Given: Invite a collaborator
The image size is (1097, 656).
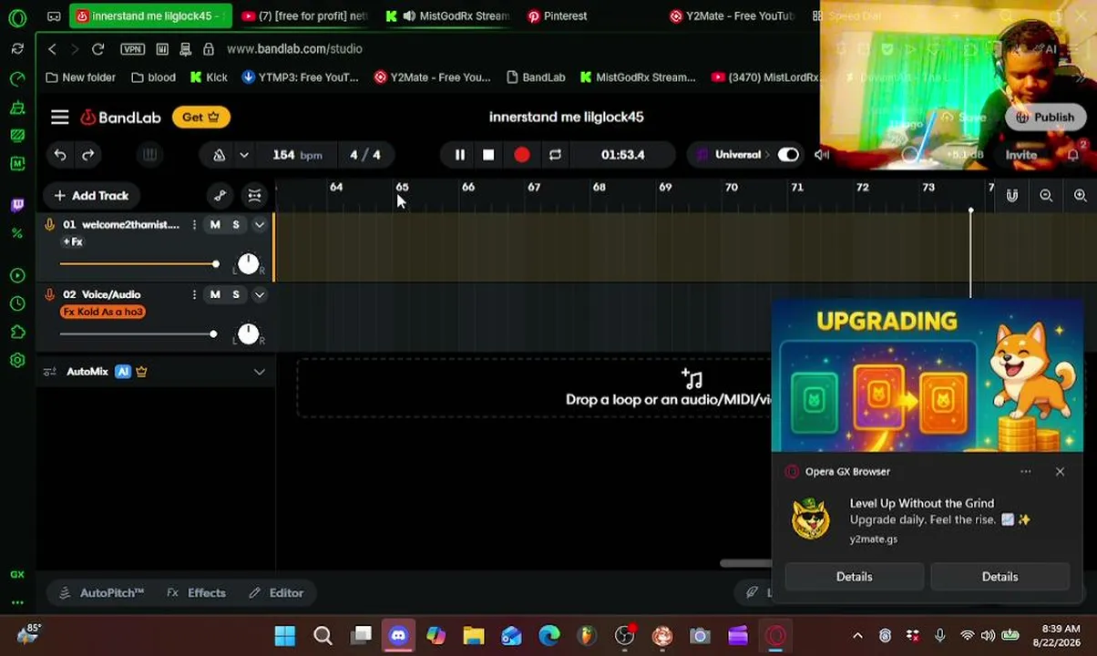Looking at the screenshot, I should pos(1021,155).
